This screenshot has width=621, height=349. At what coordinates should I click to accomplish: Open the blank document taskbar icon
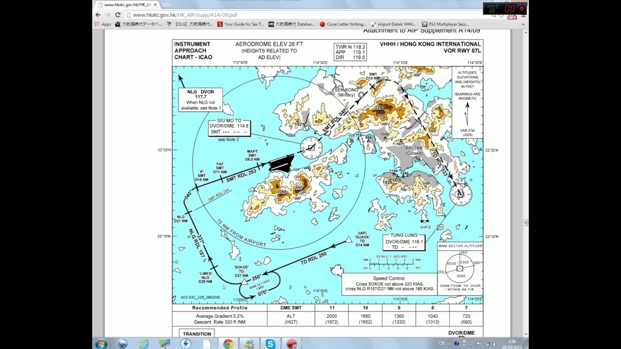pyautogui.click(x=207, y=344)
